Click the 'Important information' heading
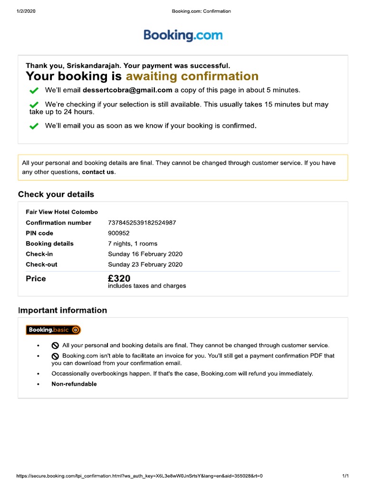Screen dimensions: 365x487 point(62,311)
